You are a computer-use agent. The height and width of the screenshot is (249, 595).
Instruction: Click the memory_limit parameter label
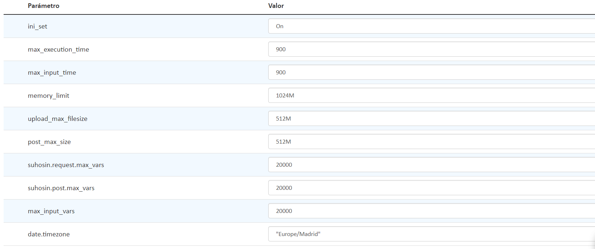point(48,96)
